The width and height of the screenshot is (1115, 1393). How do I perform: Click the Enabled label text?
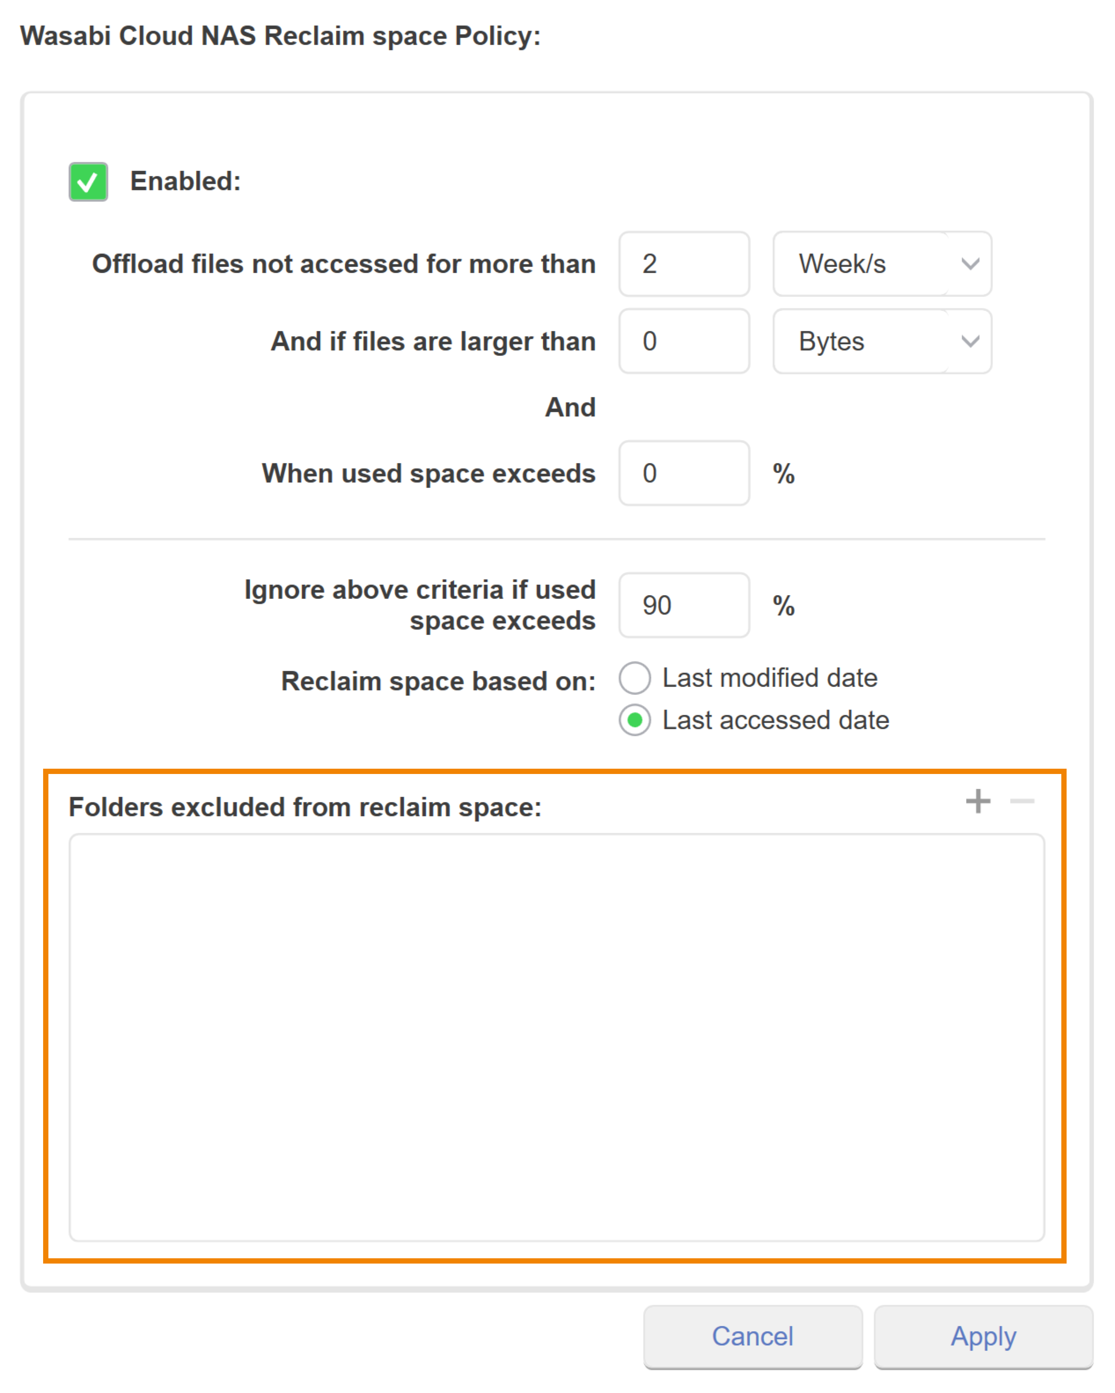click(x=185, y=182)
